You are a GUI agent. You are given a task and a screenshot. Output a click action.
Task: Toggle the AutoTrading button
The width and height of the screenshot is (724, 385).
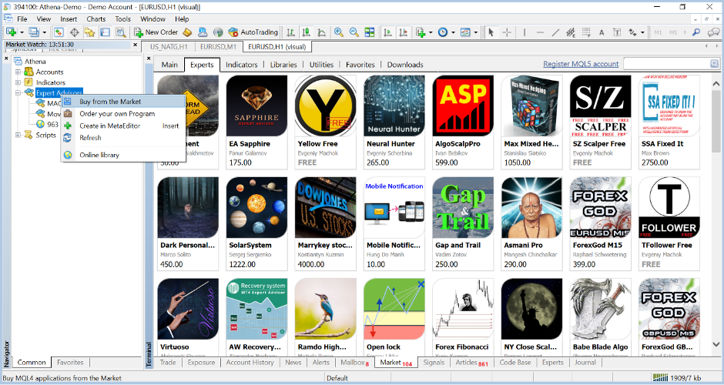pos(253,32)
